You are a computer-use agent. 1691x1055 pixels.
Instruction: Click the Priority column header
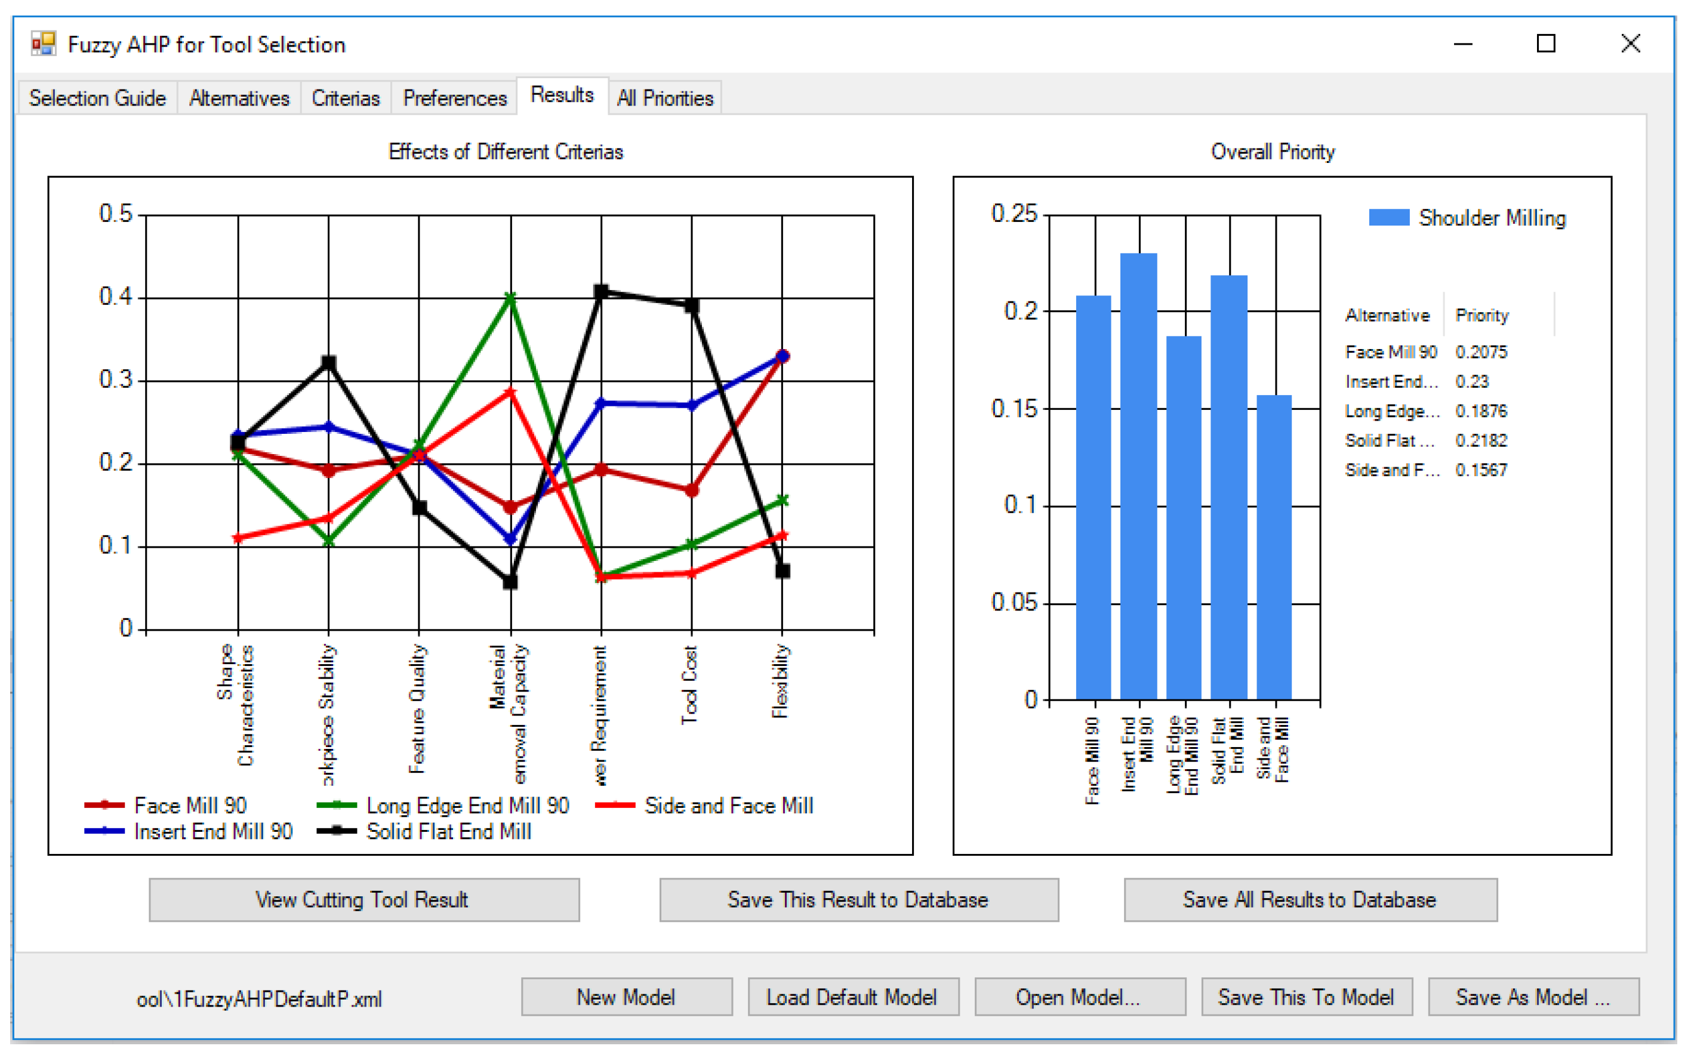[x=1481, y=316]
